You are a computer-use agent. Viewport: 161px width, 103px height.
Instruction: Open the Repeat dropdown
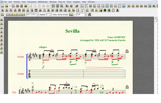click(49, 15)
